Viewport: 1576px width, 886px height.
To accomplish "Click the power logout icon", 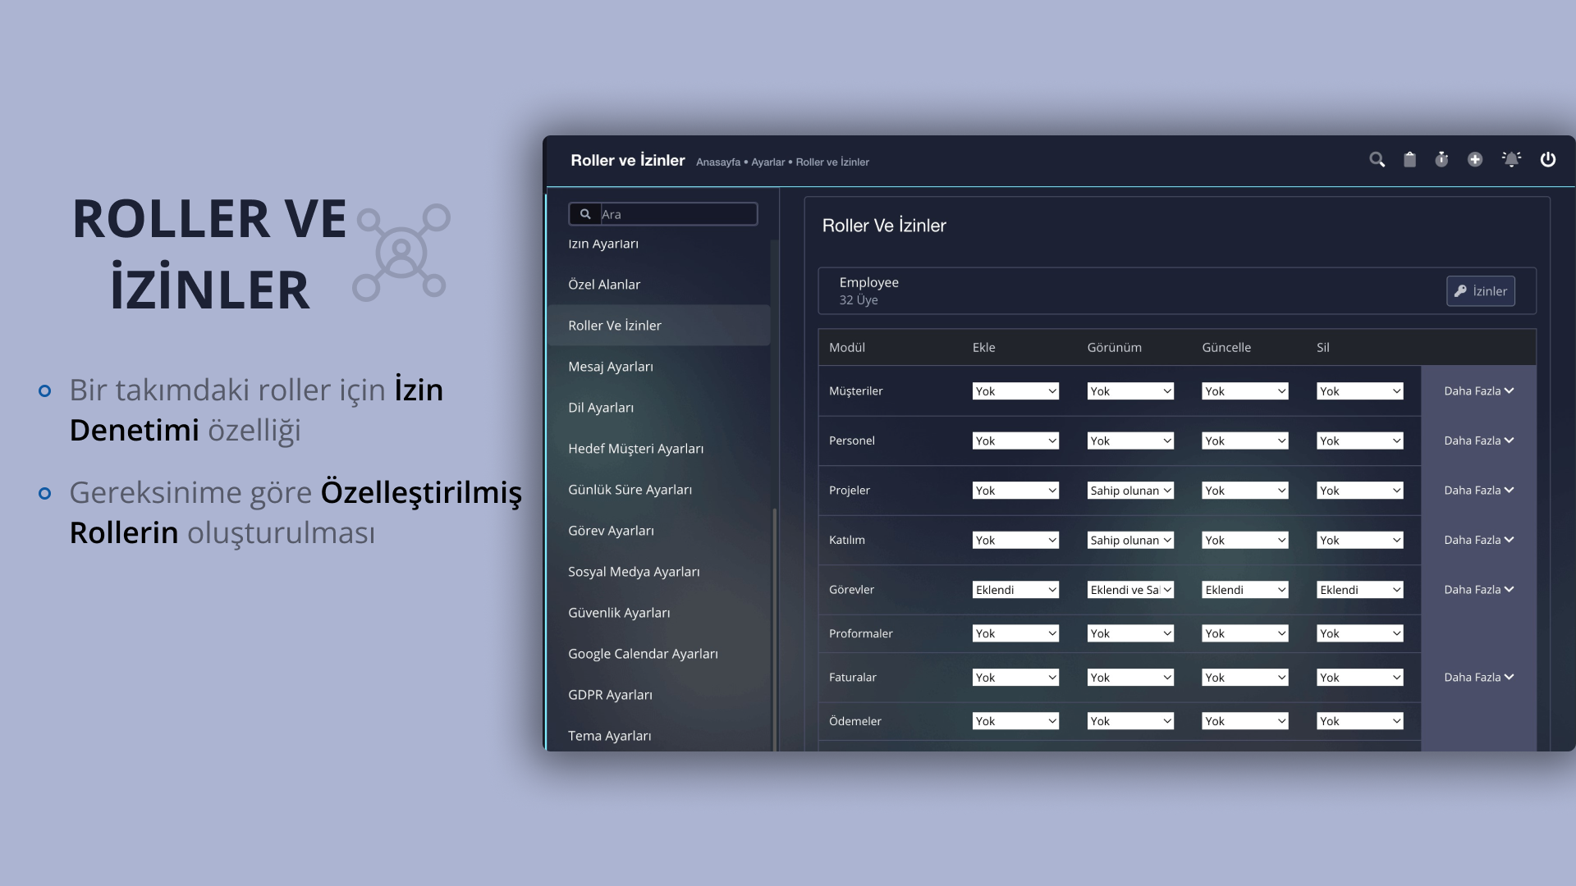I will [1548, 160].
